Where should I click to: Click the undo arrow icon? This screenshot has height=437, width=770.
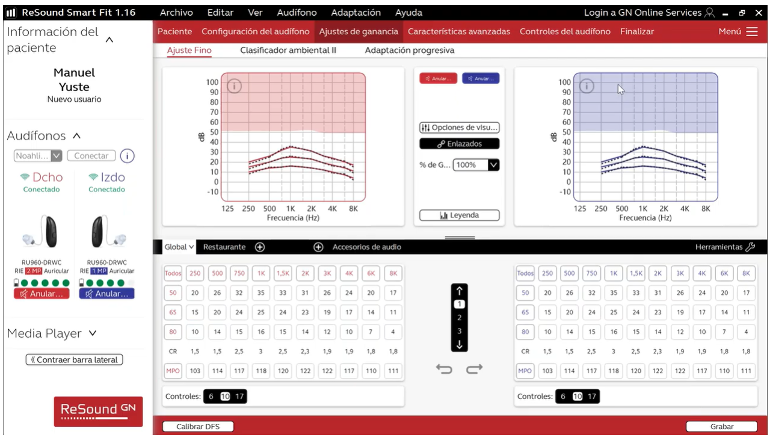(x=444, y=369)
